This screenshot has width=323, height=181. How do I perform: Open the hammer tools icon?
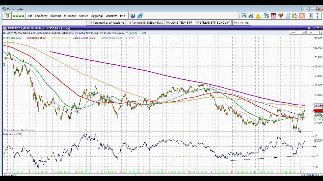(318, 16)
